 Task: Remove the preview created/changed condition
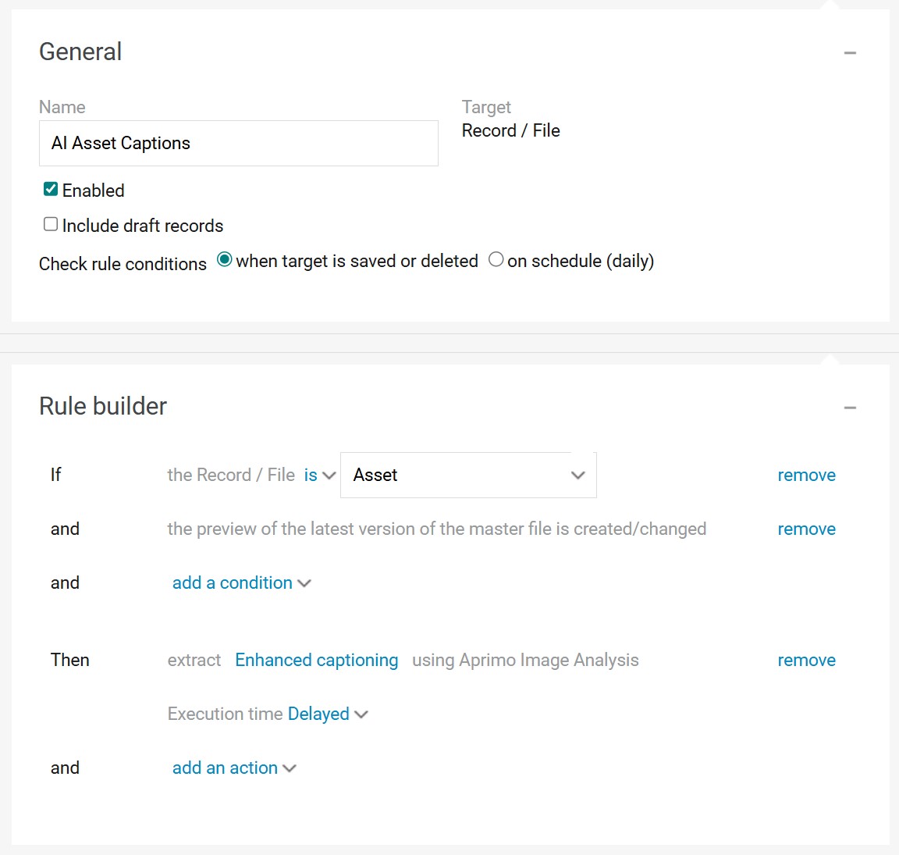[806, 529]
